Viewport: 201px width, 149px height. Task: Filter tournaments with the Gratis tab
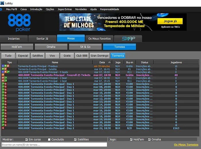coord(67,56)
